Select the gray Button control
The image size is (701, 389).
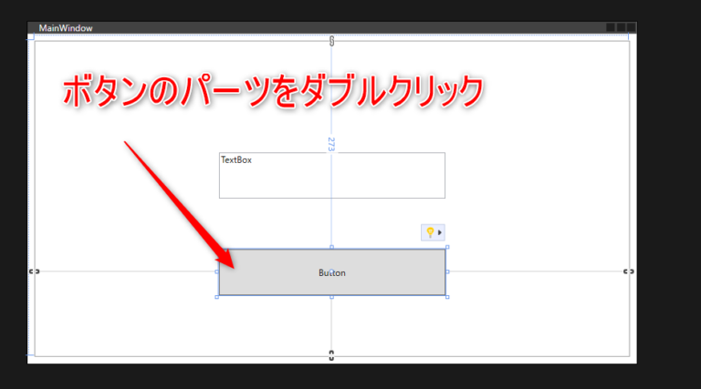pos(331,272)
